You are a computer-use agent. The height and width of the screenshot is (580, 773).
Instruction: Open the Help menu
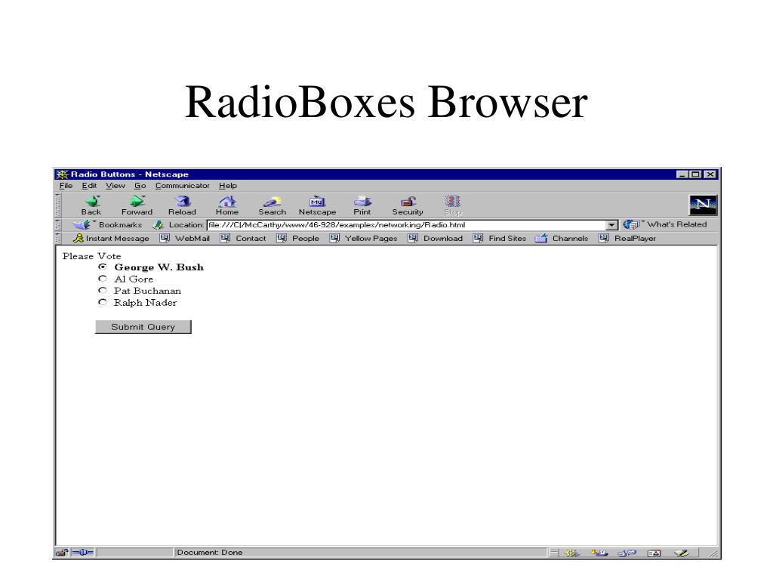[x=228, y=186]
